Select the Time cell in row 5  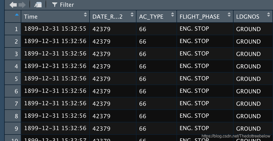pos(55,79)
